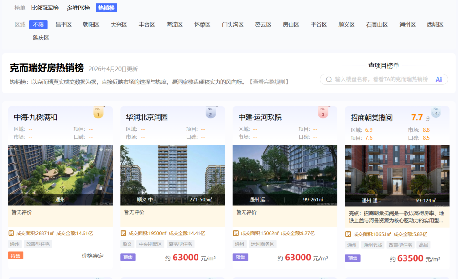Open the 招商朝棠揽阅 entrance image
This screenshot has height=279, width=458.
coord(397,176)
